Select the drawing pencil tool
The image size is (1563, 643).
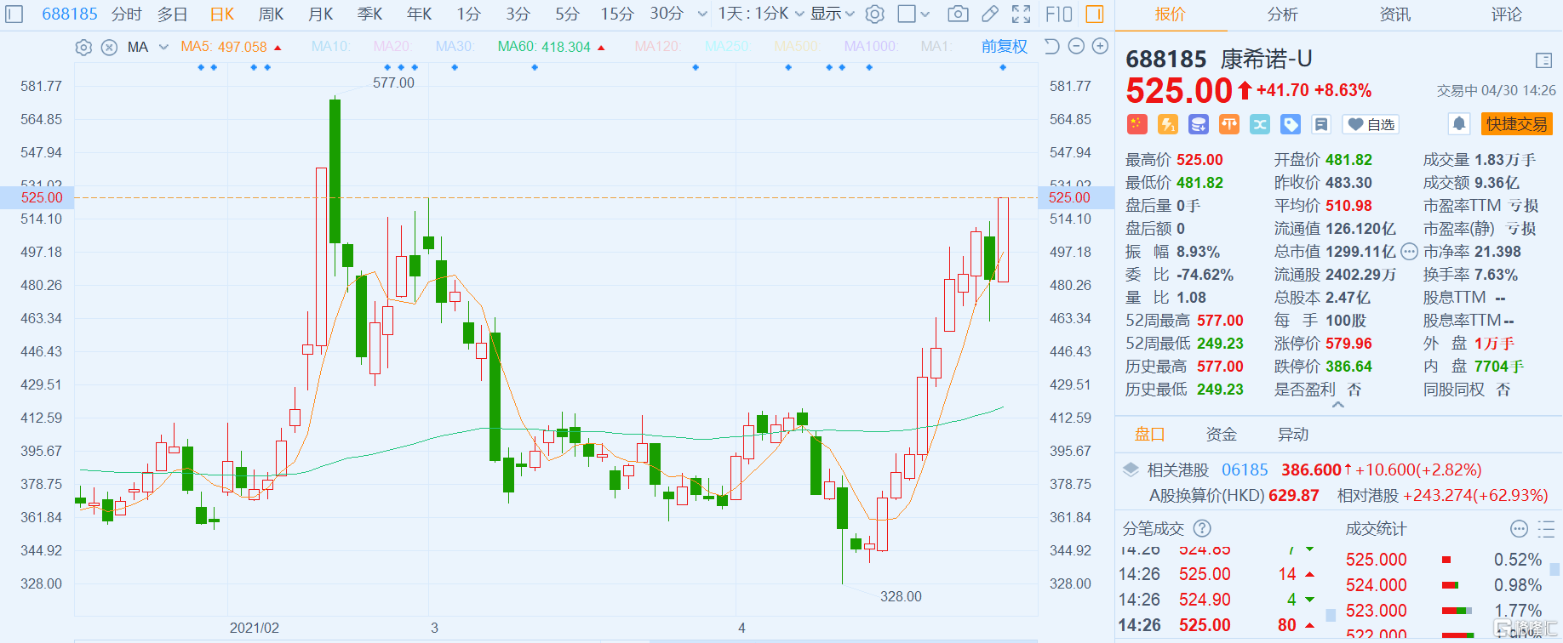click(990, 14)
